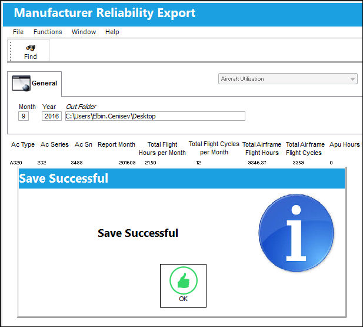The width and height of the screenshot is (363, 327).
Task: Select the 9346.37 airframe hours cell
Action: (257, 163)
